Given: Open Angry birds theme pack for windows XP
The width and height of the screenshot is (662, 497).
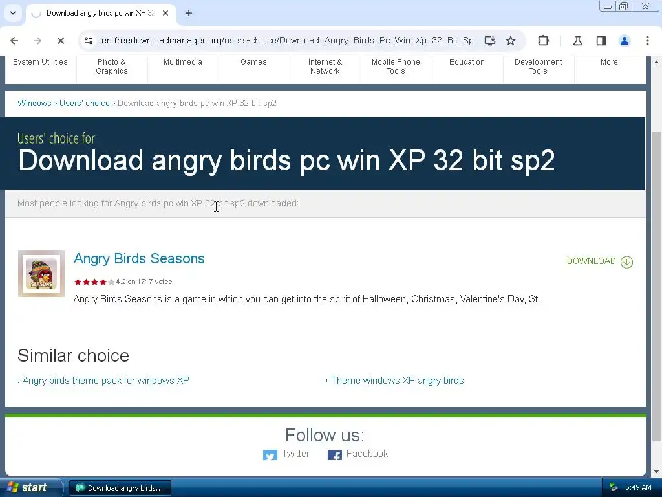Looking at the screenshot, I should click(x=105, y=381).
